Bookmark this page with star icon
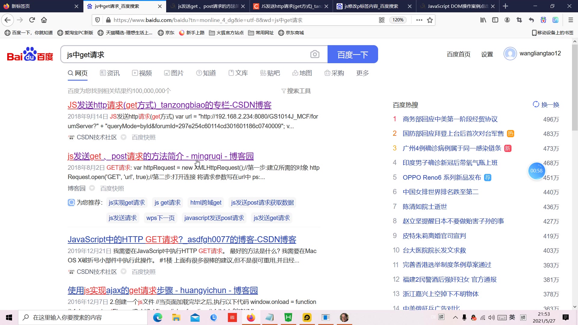 click(x=430, y=20)
